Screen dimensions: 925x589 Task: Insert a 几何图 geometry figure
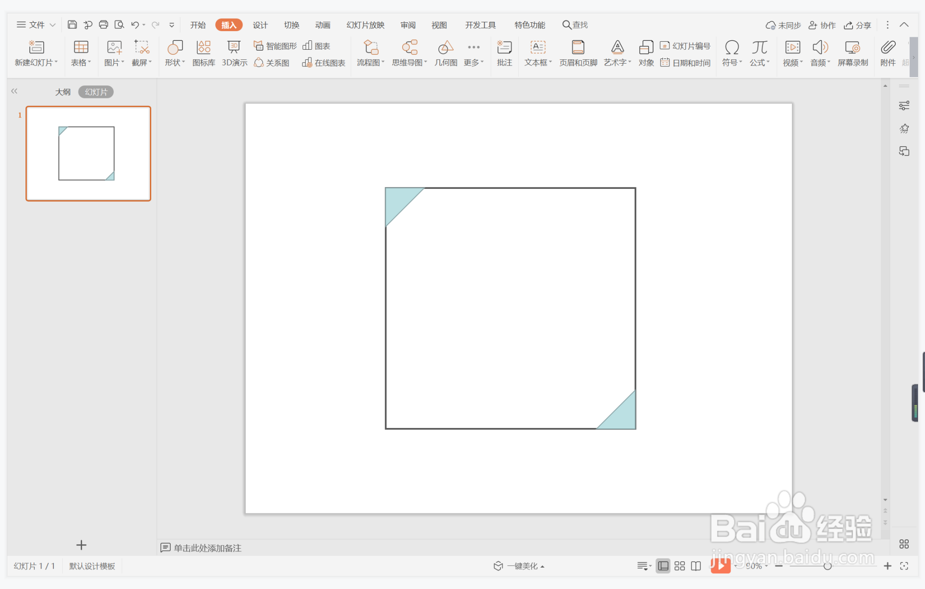[445, 53]
